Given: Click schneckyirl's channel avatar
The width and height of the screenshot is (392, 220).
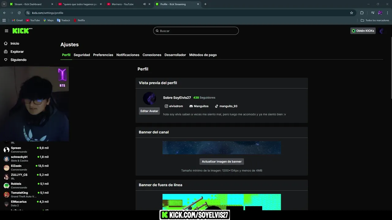Looking at the screenshot, I should [6, 159].
